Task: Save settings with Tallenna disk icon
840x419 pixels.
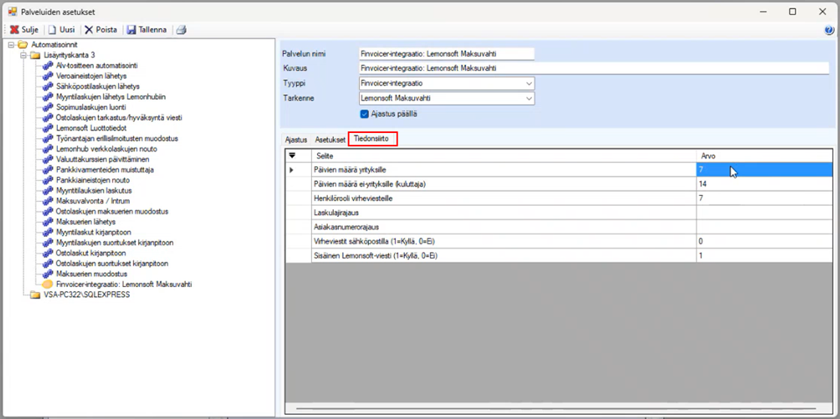Action: coord(131,29)
